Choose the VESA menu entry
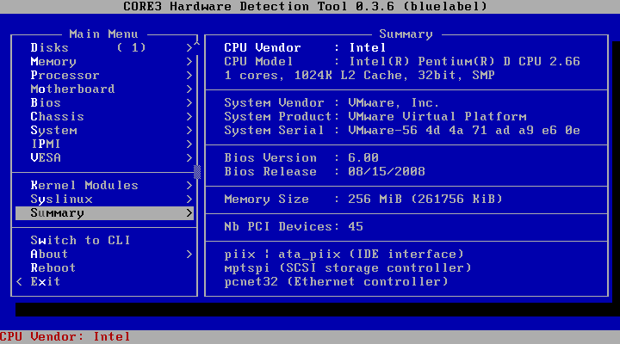The height and width of the screenshot is (344, 620). tap(104, 158)
